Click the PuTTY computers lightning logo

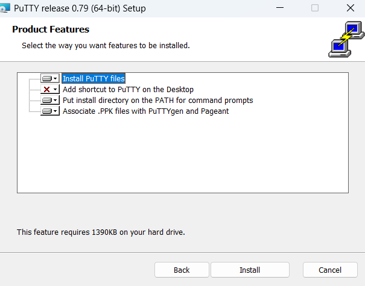pos(346,39)
